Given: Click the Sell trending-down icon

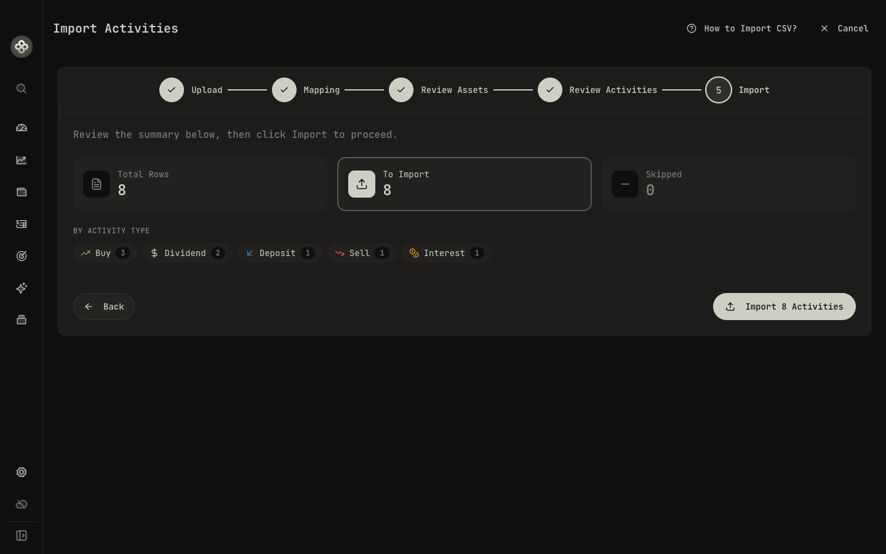Looking at the screenshot, I should point(340,253).
